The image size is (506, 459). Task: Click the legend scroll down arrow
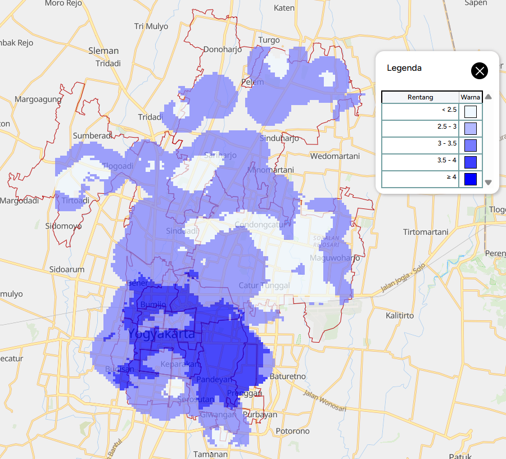point(488,182)
